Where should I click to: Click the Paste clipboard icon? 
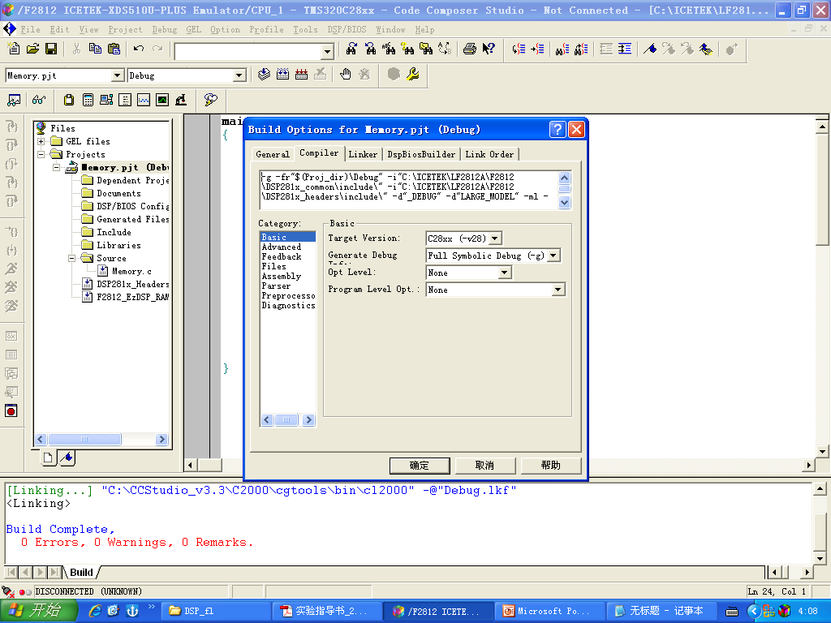(x=114, y=49)
